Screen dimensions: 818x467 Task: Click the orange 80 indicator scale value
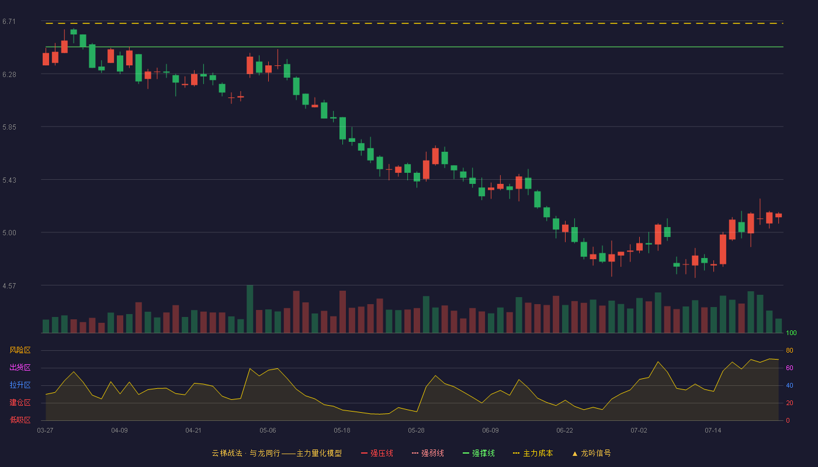[x=789, y=350]
